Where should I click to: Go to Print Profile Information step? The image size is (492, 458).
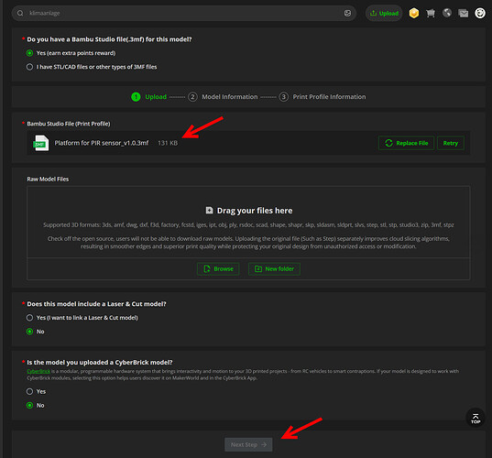323,96
